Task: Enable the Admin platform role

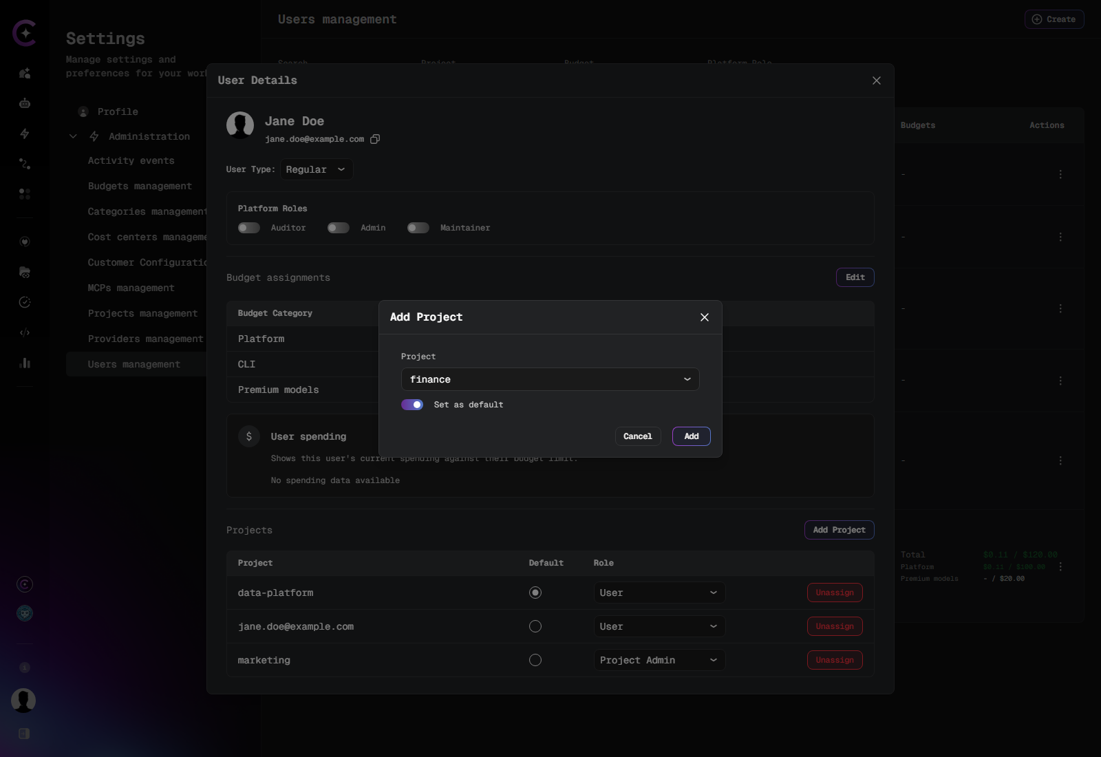Action: point(339,228)
